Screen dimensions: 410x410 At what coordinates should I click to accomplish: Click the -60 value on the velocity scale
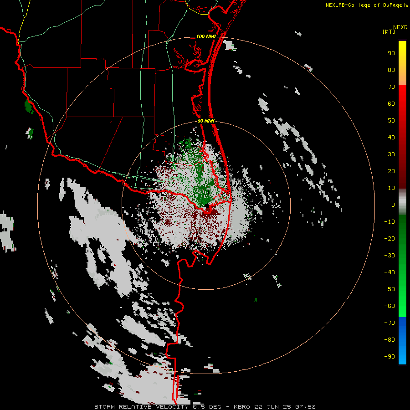pos(389,306)
